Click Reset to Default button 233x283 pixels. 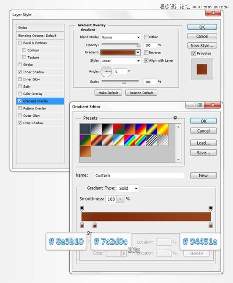[x=141, y=93]
